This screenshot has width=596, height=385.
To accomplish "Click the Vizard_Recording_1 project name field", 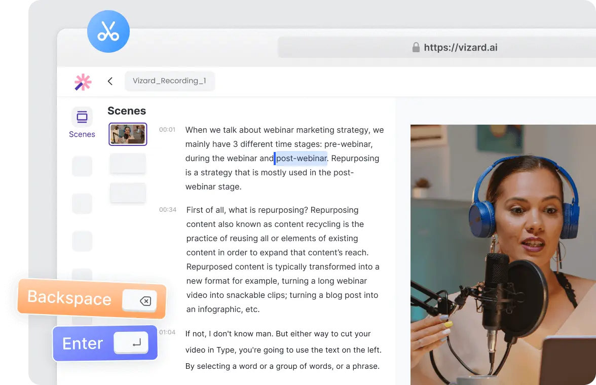I will [x=169, y=81].
